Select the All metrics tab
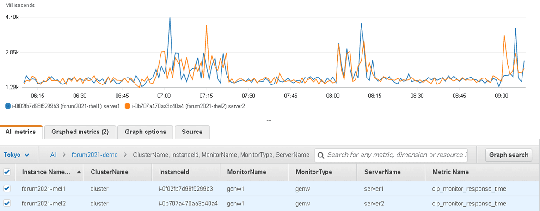The height and width of the screenshot is (211, 540). tap(21, 132)
